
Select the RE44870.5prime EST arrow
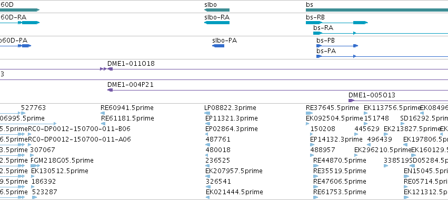coord(316,166)
